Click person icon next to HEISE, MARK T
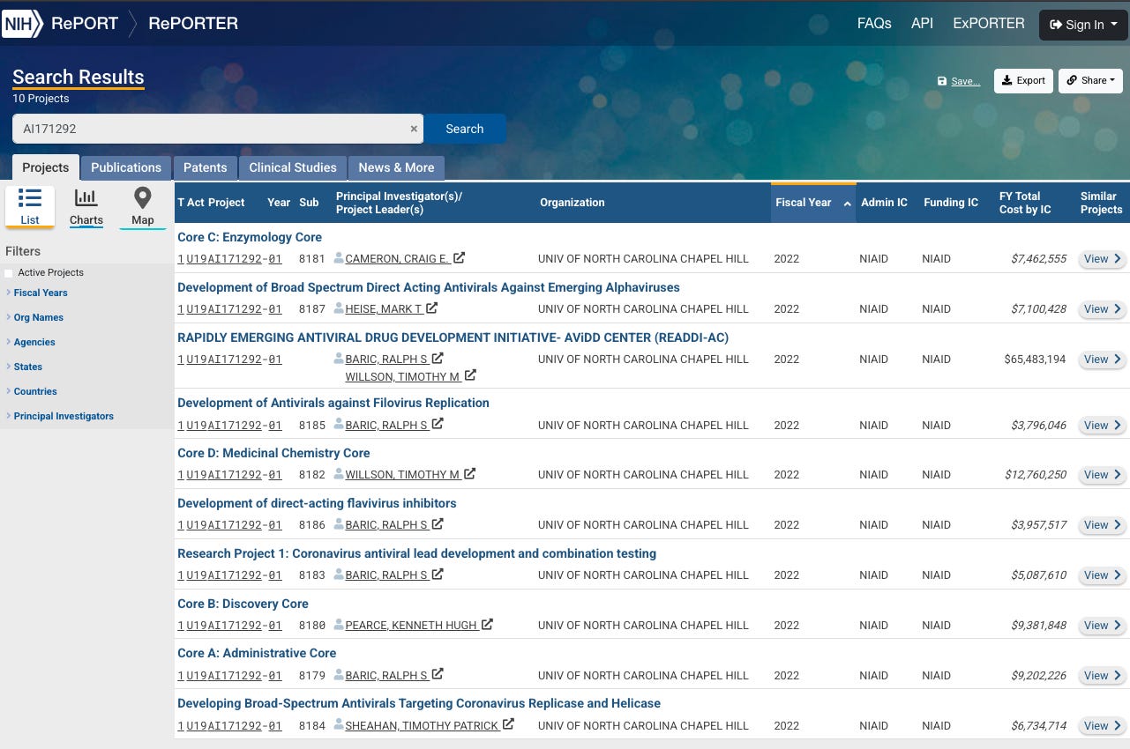1130x749 pixels. [339, 308]
